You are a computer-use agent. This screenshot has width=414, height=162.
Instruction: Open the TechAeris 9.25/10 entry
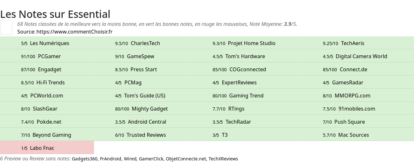tap(358, 43)
